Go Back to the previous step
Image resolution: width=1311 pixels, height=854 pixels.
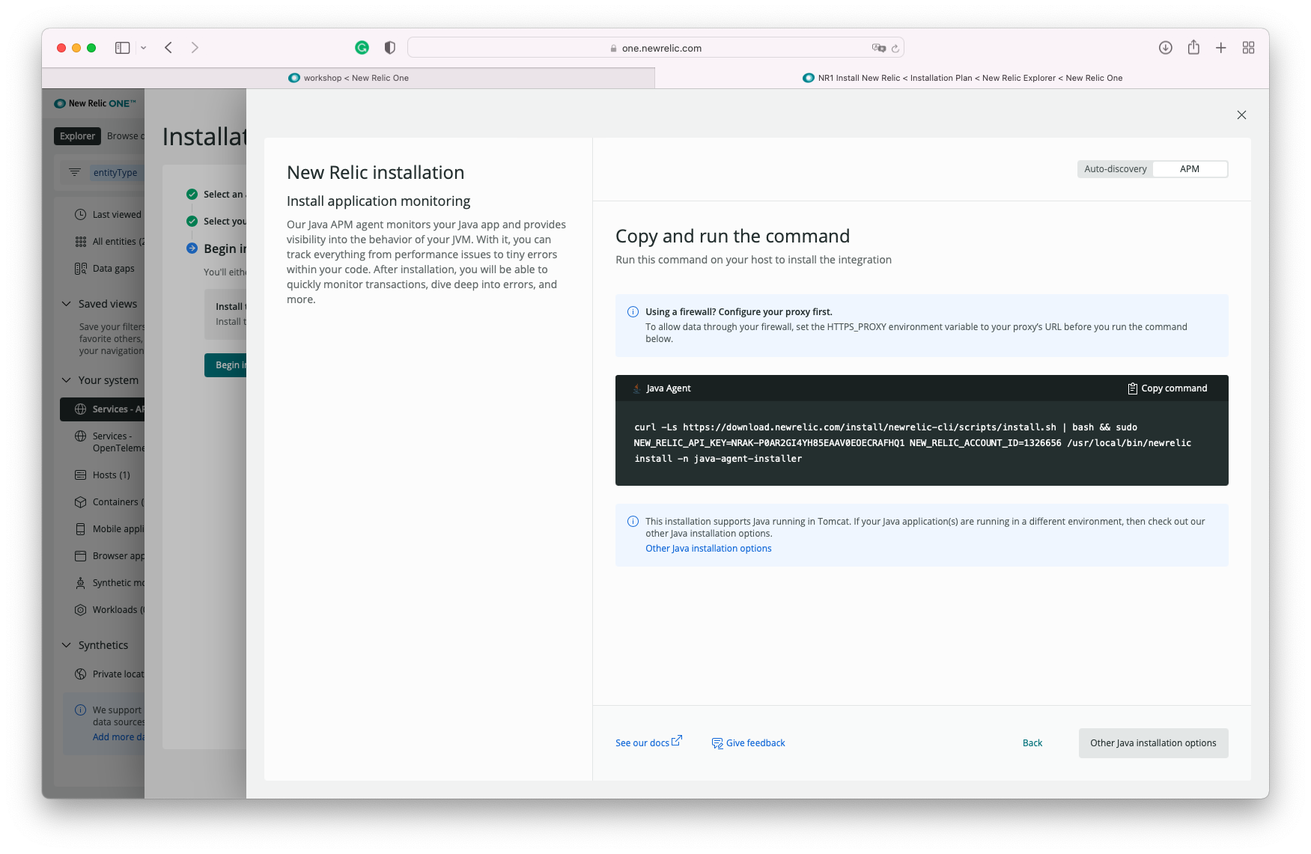[x=1032, y=743]
